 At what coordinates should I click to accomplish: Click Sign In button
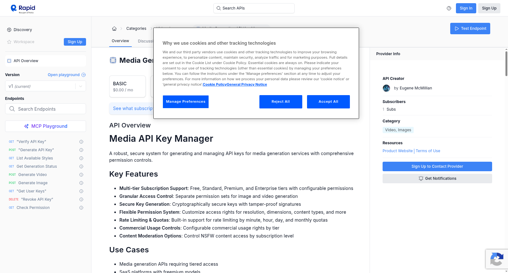pos(466,8)
